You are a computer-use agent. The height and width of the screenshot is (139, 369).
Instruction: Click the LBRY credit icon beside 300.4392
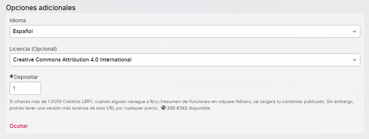tap(163, 108)
